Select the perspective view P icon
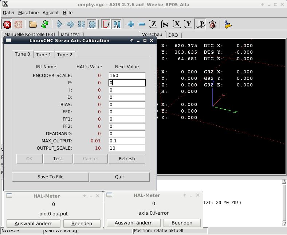 [x=200, y=24]
